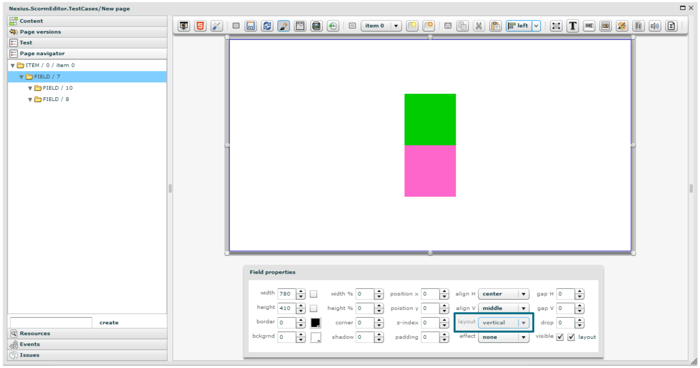Toggle the layout checkbox
The image size is (700, 368).
pos(571,337)
